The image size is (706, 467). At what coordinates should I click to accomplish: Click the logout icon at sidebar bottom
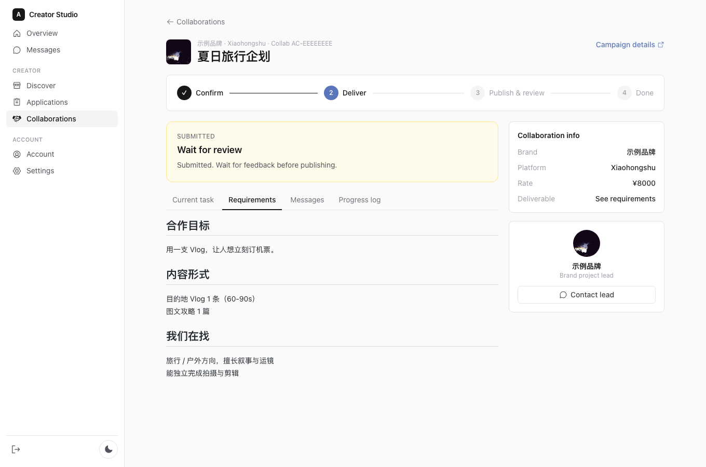[x=16, y=449]
